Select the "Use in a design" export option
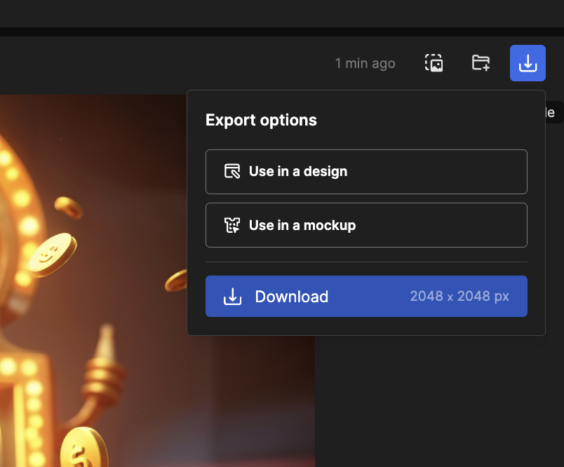This screenshot has width=564, height=467. (366, 171)
